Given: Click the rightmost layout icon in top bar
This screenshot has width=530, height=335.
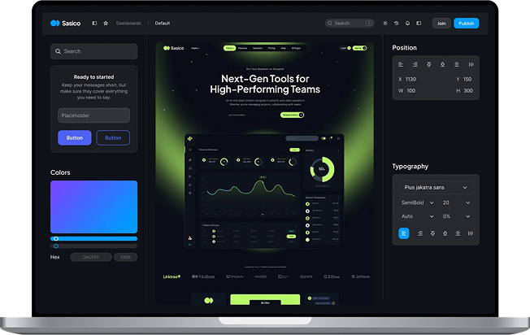Looking at the screenshot, I should [x=419, y=24].
